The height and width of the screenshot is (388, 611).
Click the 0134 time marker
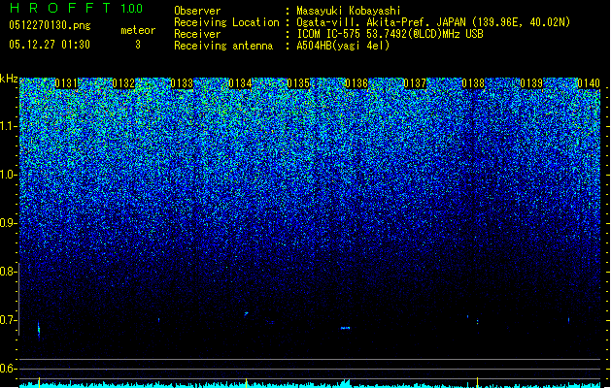pos(240,83)
